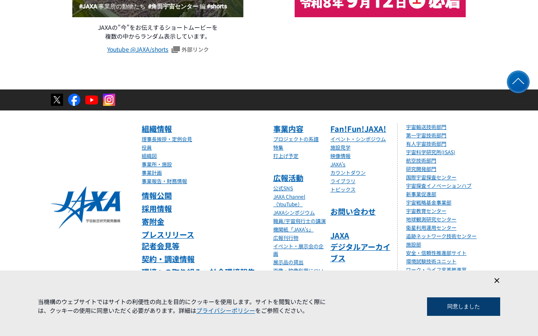The image size is (538, 336).
Task: Click the pink 令和8年 banner image
Action: click(380, 8)
